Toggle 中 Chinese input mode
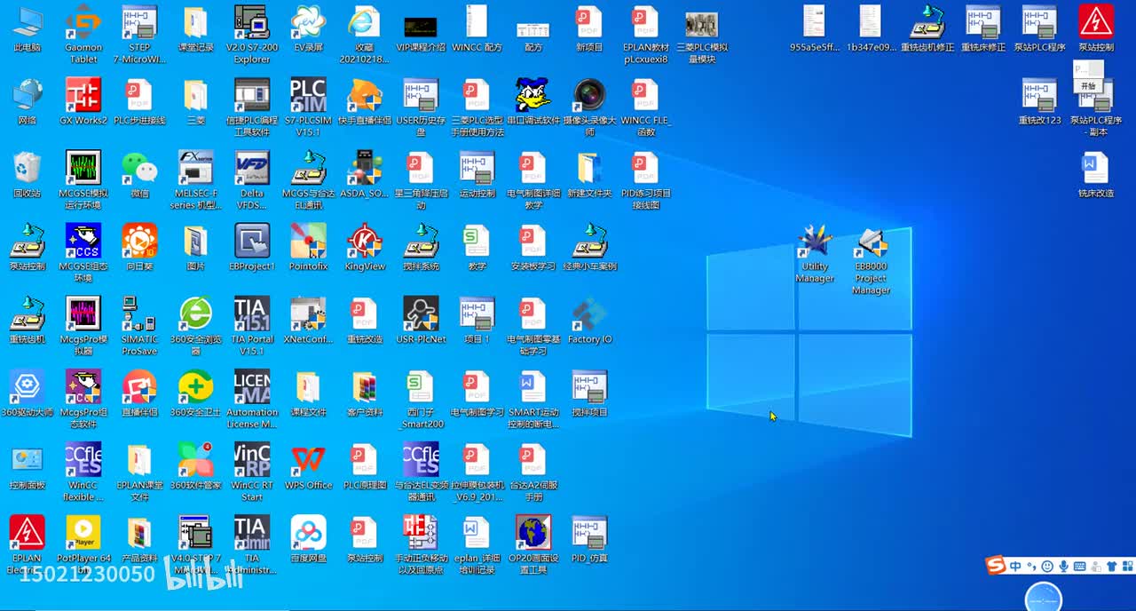The image size is (1136, 611). [x=1015, y=567]
